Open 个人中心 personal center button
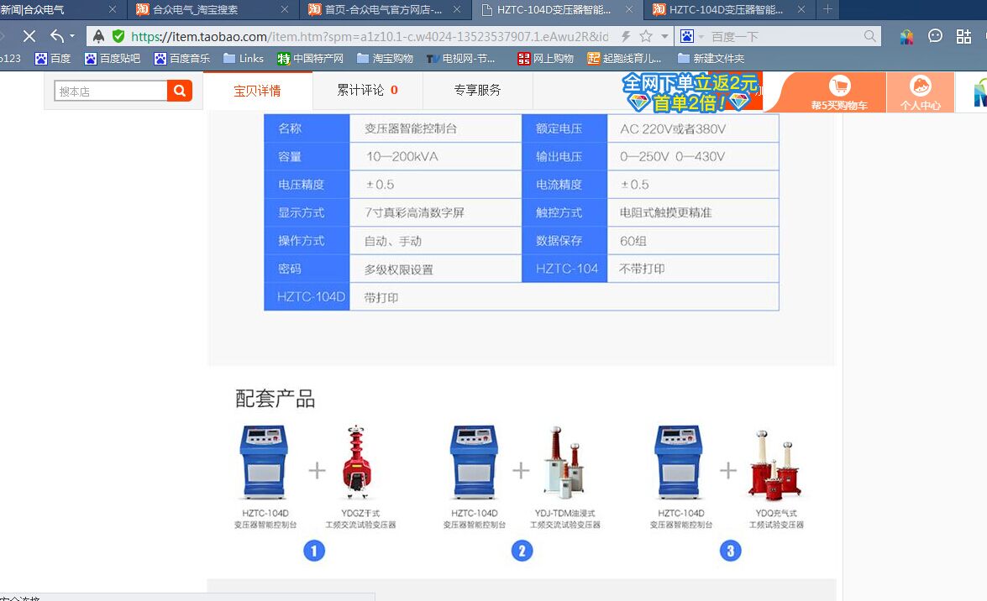 pos(920,91)
